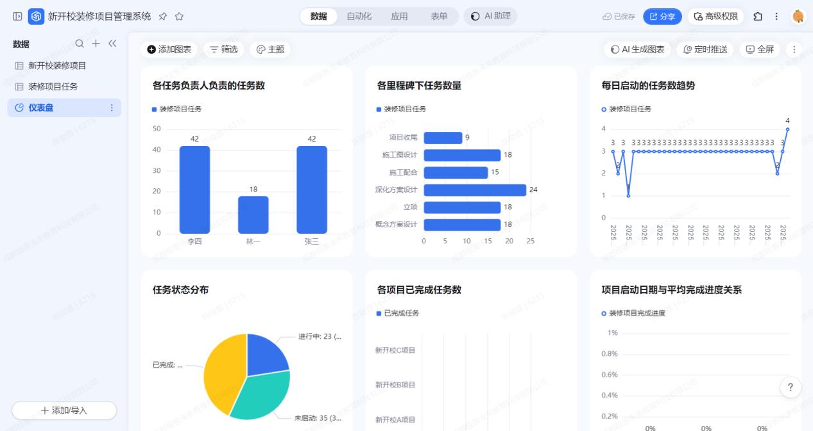This screenshot has height=431, width=813.
Task: Switch to the 表单 tab
Action: click(x=439, y=17)
